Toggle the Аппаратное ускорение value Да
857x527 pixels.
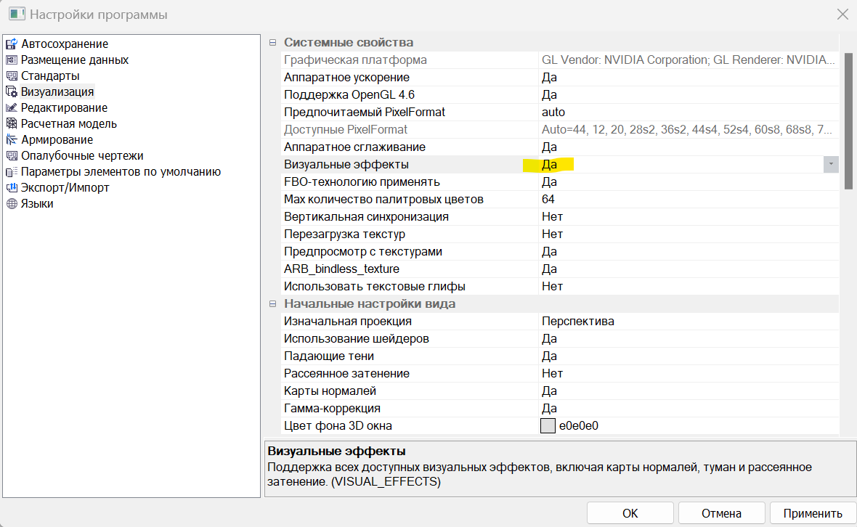[549, 78]
